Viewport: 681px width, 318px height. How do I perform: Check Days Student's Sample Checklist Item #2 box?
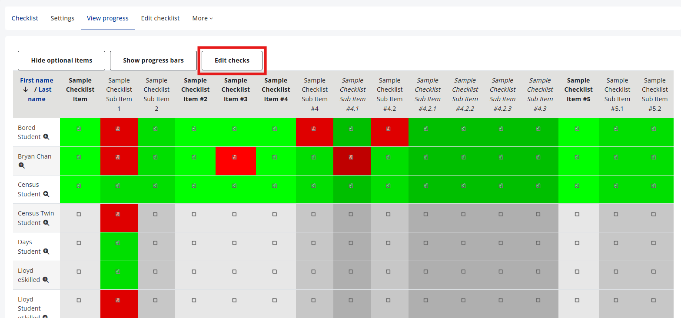tap(194, 243)
